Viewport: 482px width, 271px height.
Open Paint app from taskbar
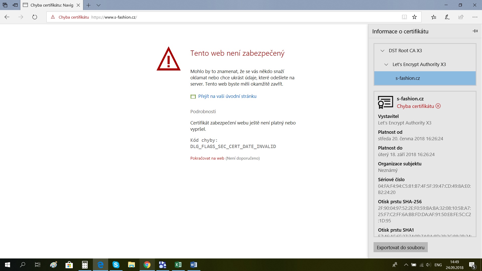tap(53, 265)
